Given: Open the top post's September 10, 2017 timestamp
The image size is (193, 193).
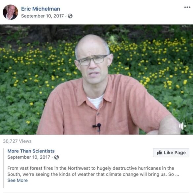Looking at the screenshot, I should 43,16.
